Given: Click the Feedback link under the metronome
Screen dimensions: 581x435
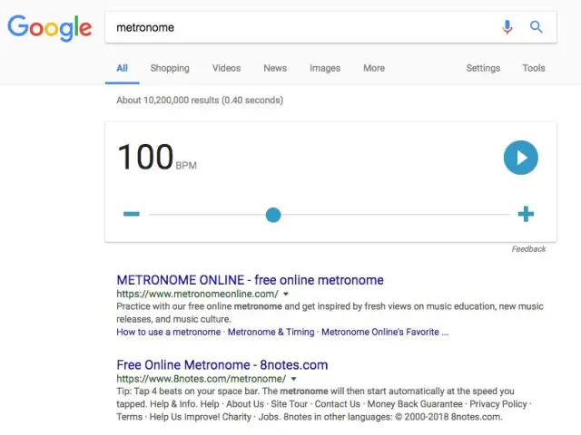Looking at the screenshot, I should coord(528,249).
